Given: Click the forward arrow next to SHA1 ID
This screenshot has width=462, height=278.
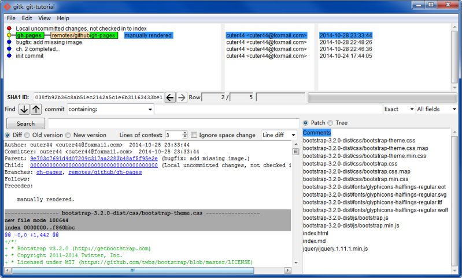Looking at the screenshot, I should pos(182,97).
